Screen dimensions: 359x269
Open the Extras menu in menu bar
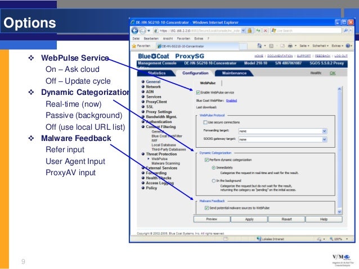(199, 38)
